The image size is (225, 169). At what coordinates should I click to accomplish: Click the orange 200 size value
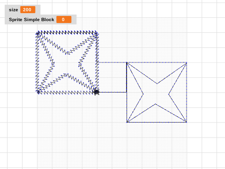[x=28, y=10]
